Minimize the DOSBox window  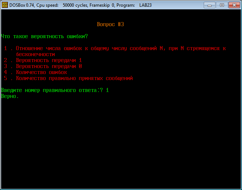209,5
